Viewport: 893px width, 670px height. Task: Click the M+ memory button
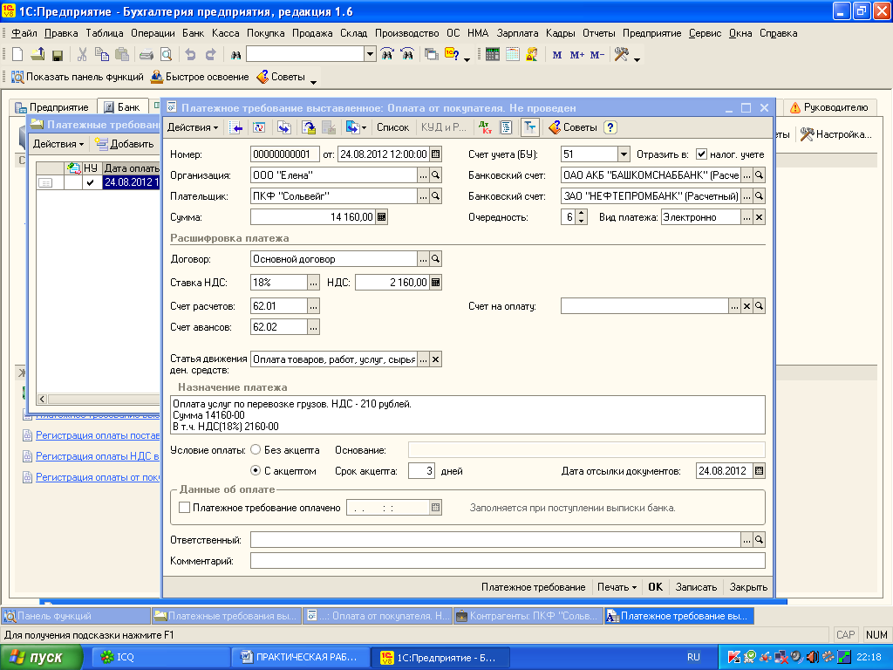[576, 55]
